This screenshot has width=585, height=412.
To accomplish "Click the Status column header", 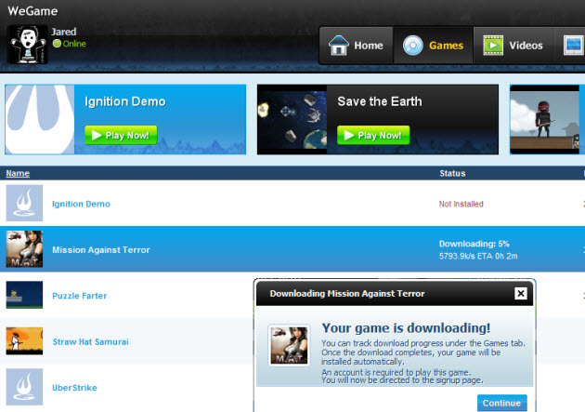I will coord(452,173).
